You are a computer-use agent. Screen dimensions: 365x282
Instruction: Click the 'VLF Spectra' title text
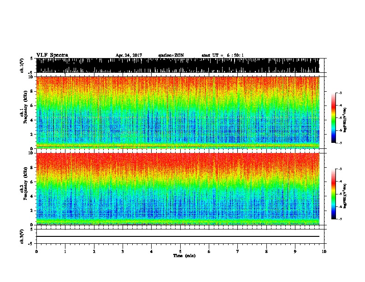click(52, 55)
